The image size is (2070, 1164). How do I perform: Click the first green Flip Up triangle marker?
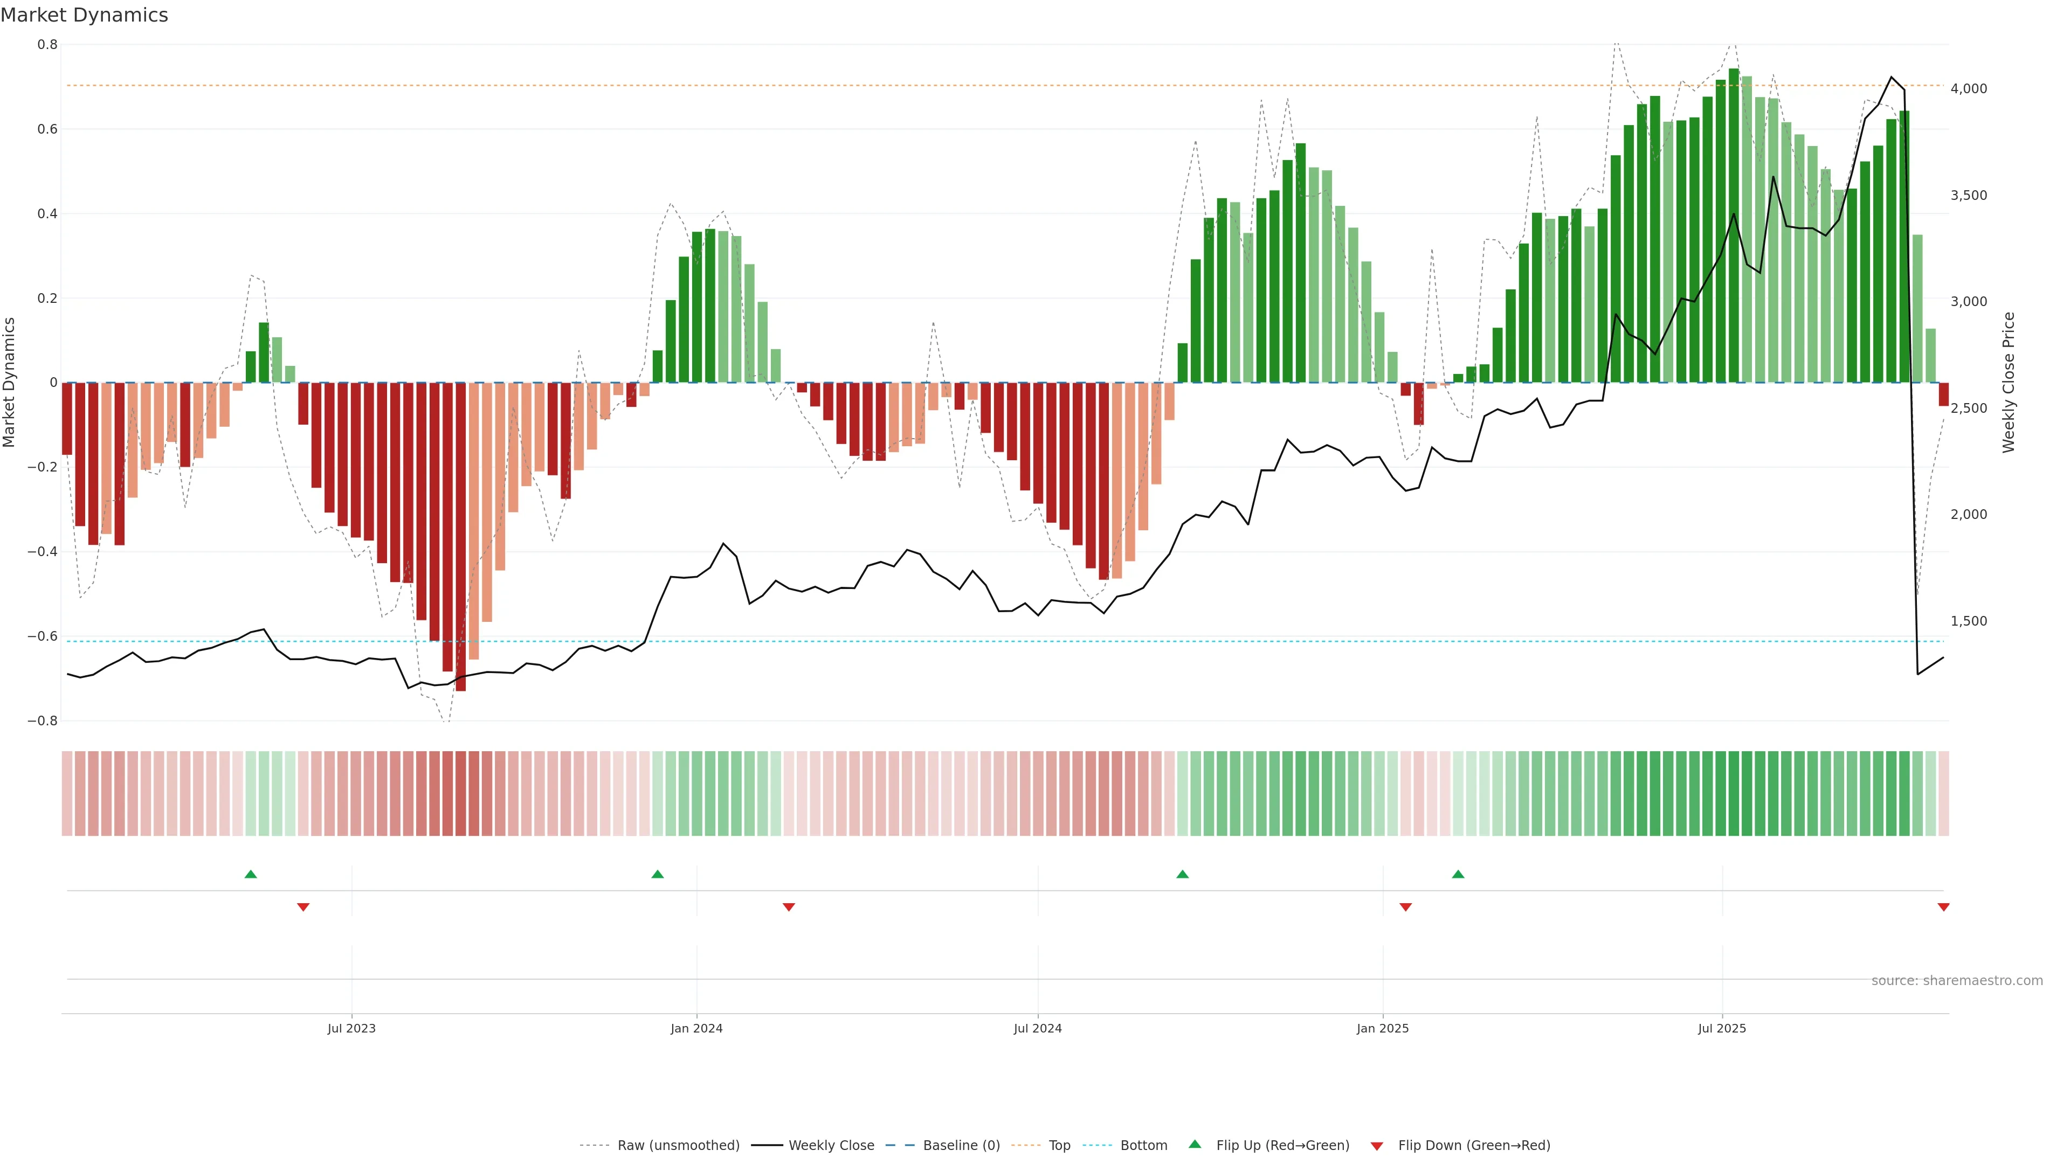(x=251, y=874)
